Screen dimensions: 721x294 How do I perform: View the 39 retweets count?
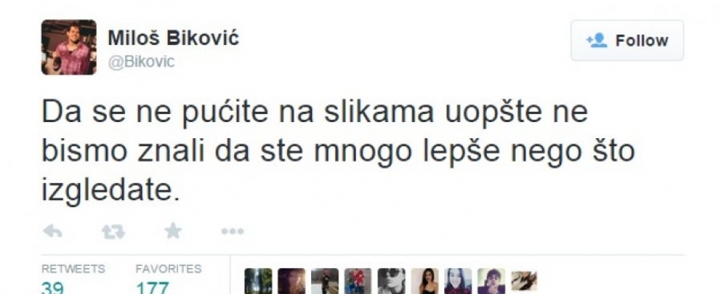click(52, 288)
